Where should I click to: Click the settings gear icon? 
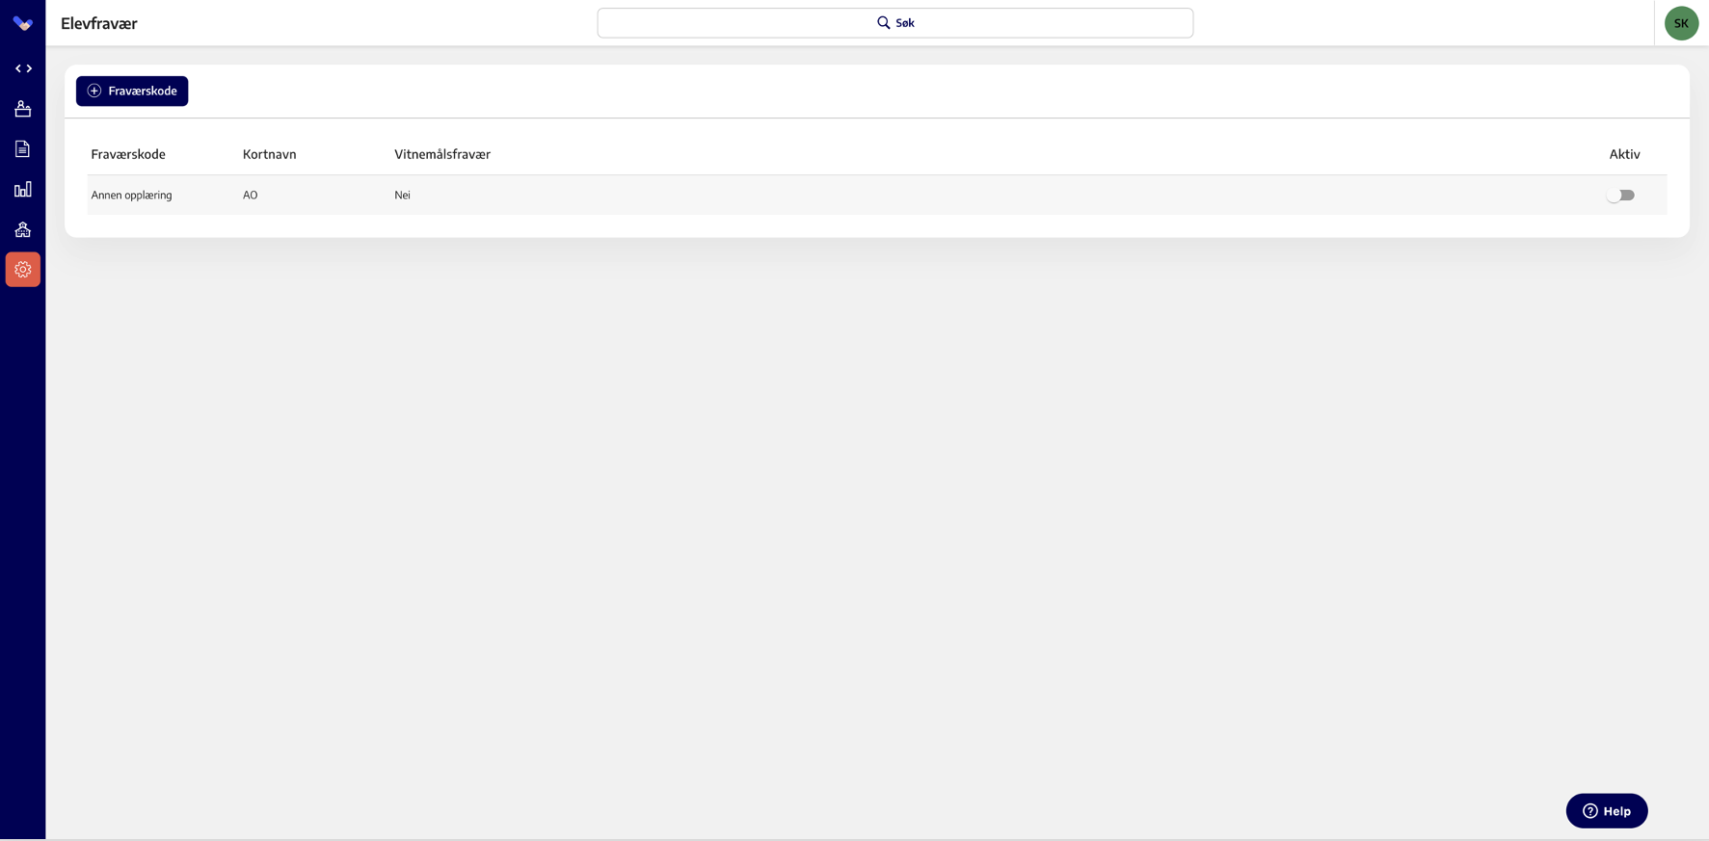(23, 270)
